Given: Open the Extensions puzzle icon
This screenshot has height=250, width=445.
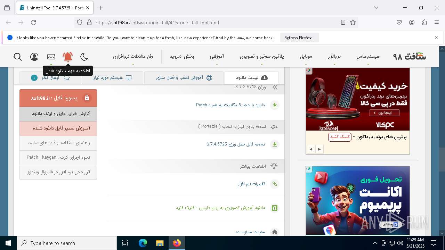Looking at the screenshot, I should click(424, 22).
